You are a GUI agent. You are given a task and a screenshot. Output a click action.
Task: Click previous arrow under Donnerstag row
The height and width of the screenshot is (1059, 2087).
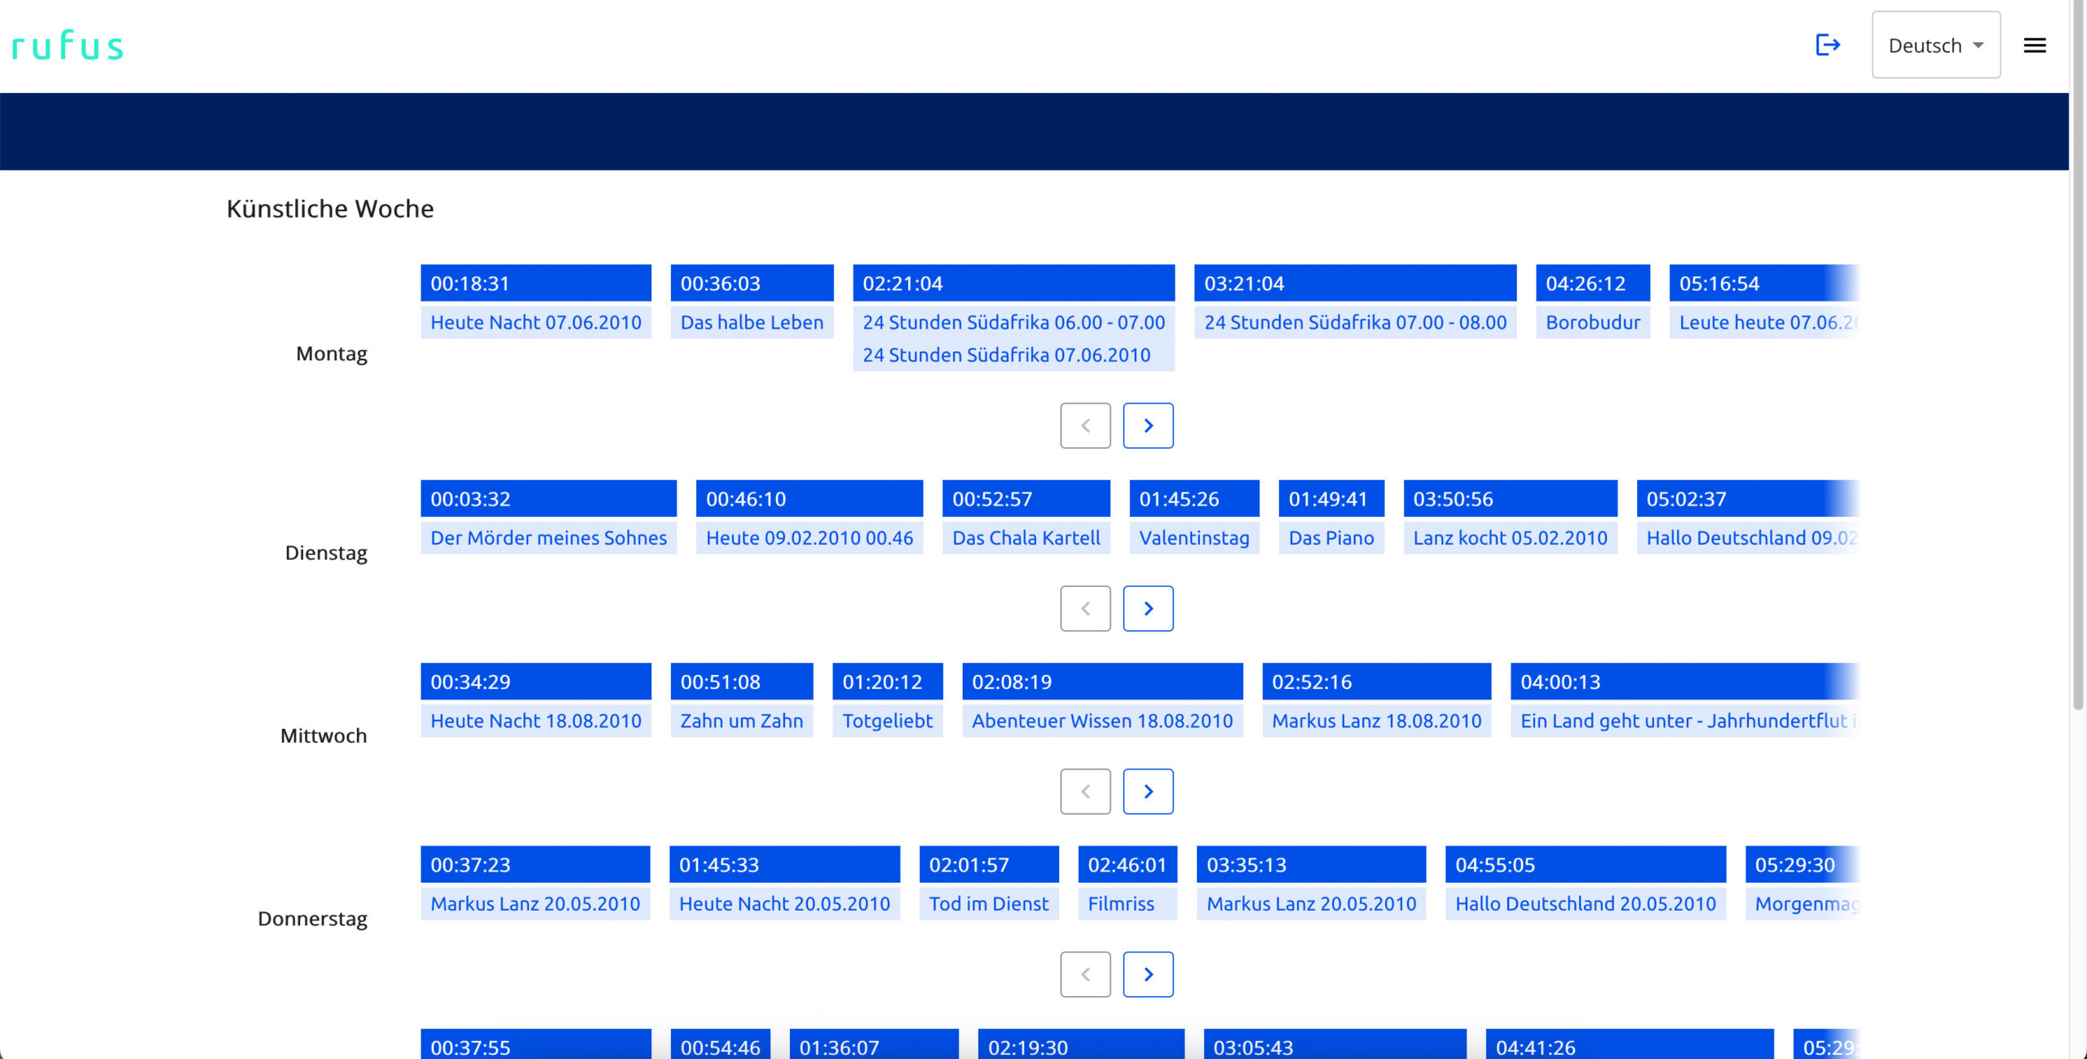coord(1085,974)
